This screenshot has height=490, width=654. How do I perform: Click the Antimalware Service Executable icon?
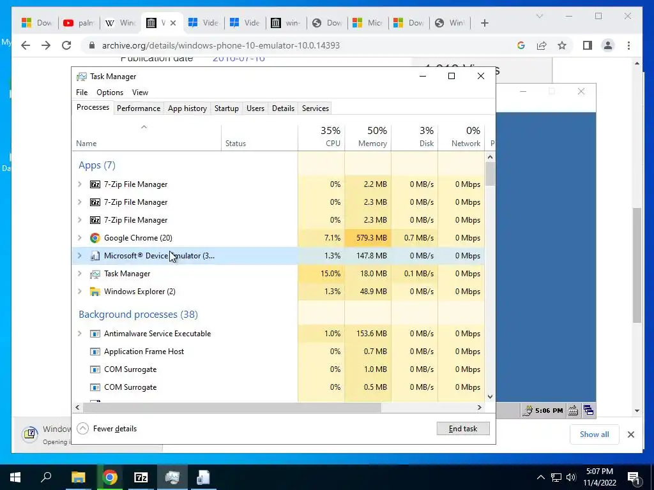point(95,334)
